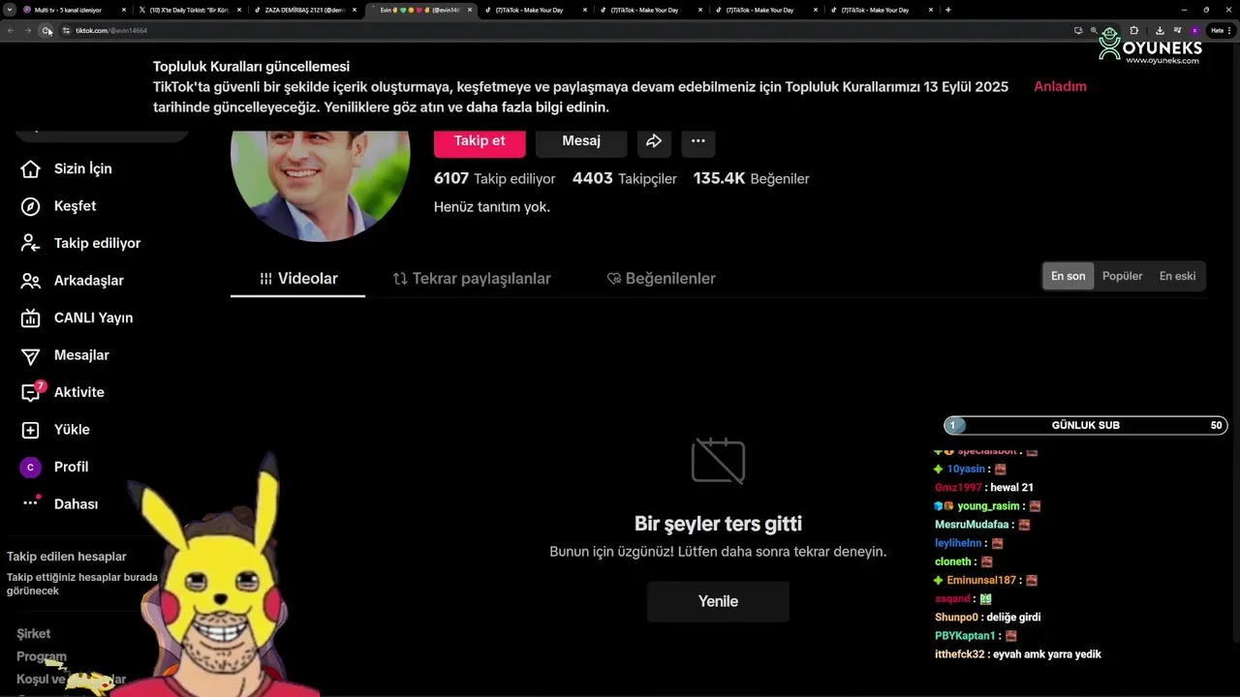Click chat username Eminunsal187

pyautogui.click(x=981, y=581)
